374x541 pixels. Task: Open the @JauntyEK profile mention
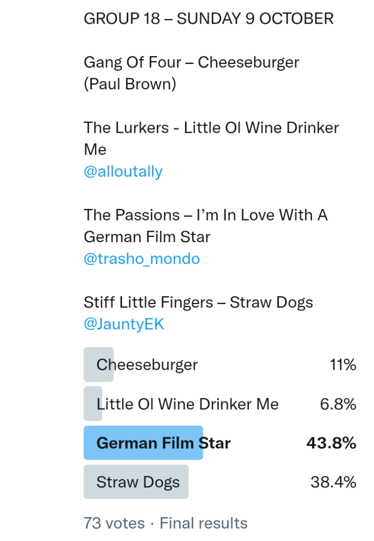coord(124,324)
